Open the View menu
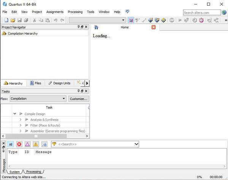 click(24, 12)
